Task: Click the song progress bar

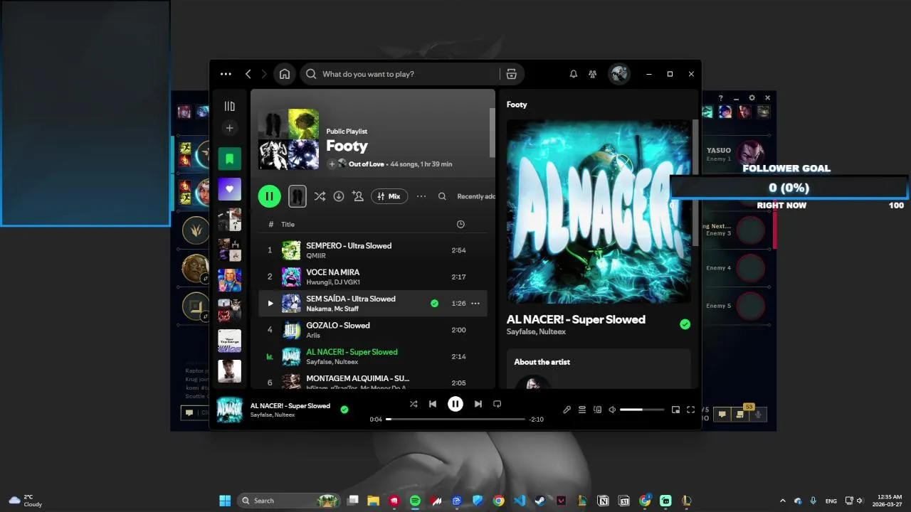Action: 455,420
